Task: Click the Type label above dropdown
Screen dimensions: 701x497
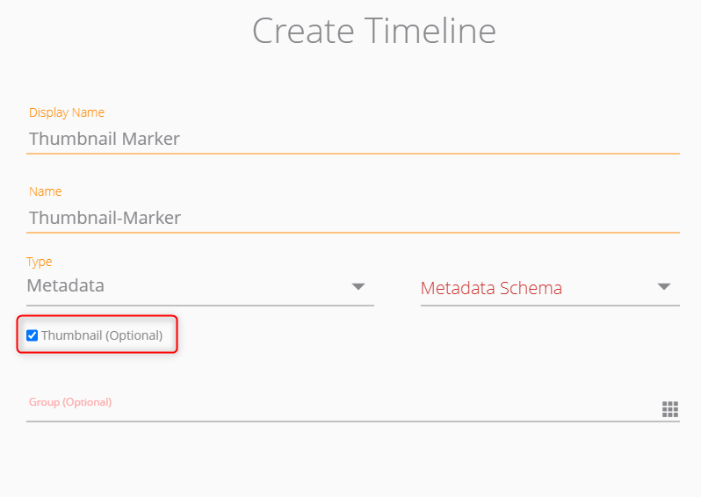Action: click(40, 262)
